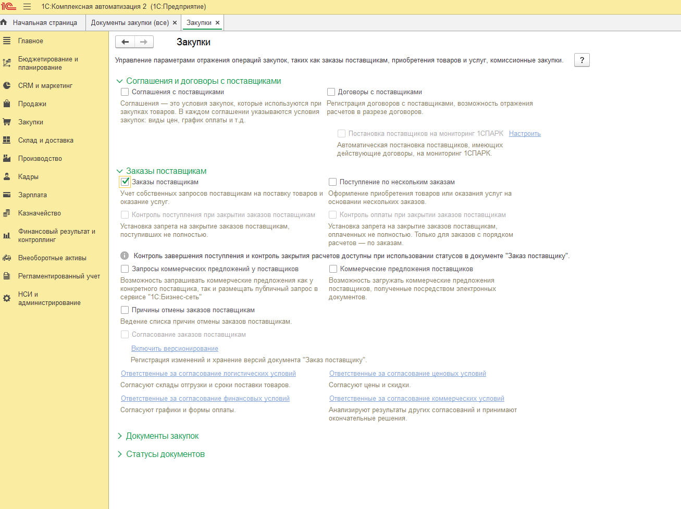The image size is (681, 509).
Task: Open the Продажи section
Action: point(32,104)
